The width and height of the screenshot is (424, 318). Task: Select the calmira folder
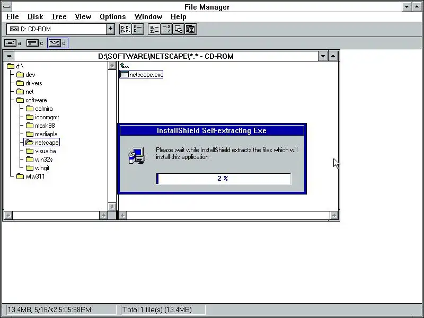point(39,109)
